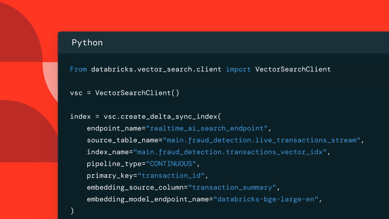
Task: Click the 'pipeline_type=' parameter name
Action: [116, 164]
